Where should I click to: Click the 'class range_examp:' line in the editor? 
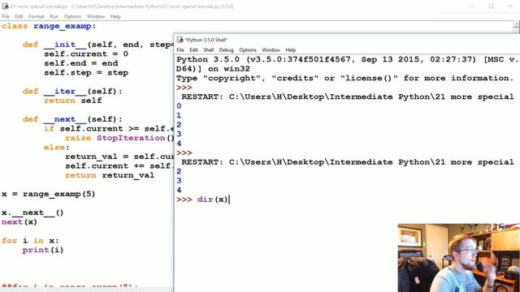(x=49, y=26)
